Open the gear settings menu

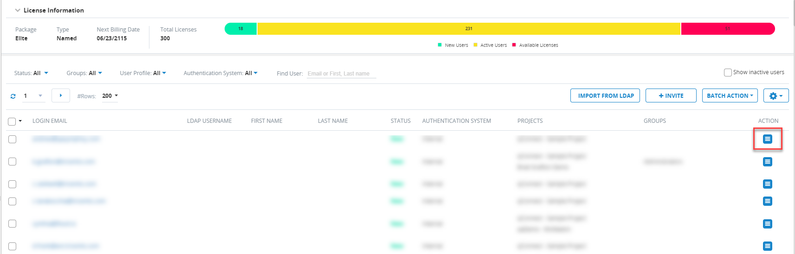(776, 96)
